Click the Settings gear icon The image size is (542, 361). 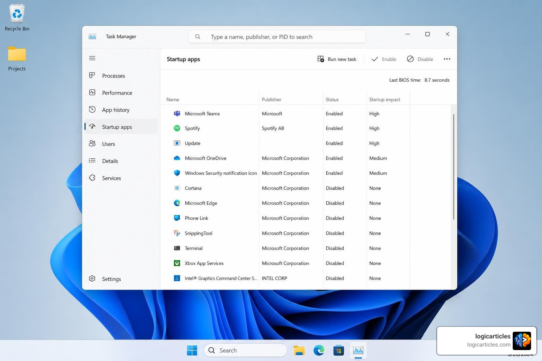92,279
